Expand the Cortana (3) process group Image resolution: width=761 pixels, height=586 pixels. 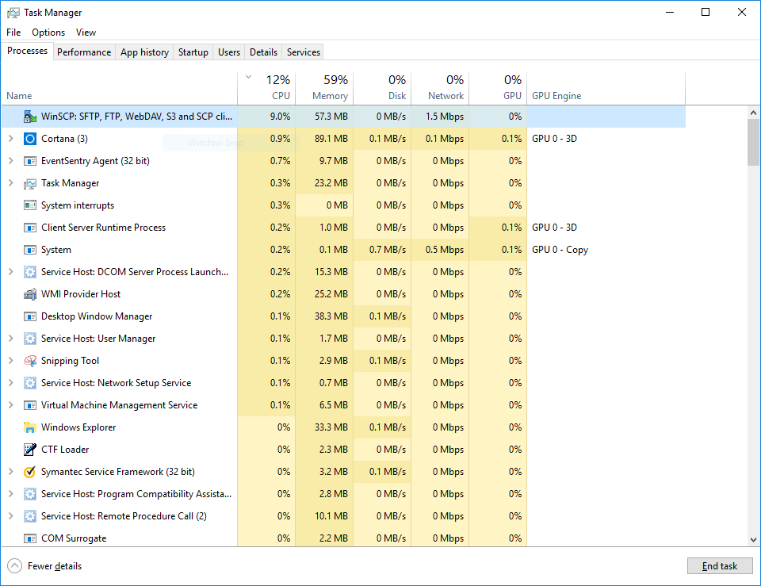(x=10, y=139)
